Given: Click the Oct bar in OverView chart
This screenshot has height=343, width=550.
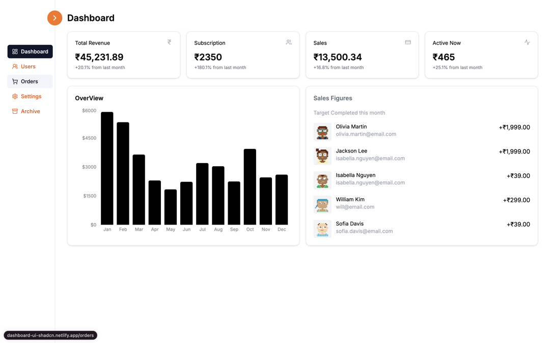Looking at the screenshot, I should coord(250,187).
